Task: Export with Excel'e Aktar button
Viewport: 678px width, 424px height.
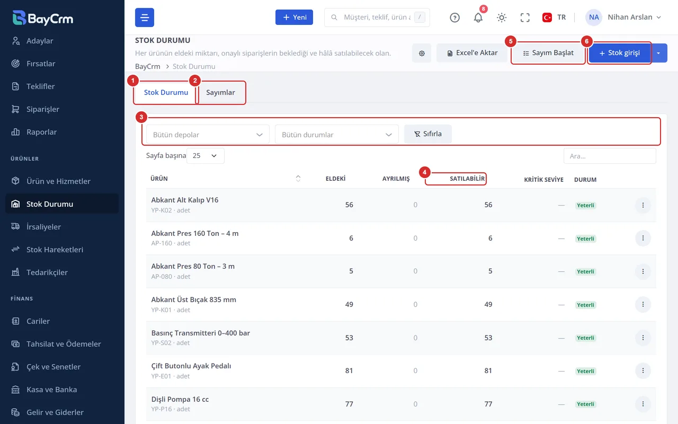Action: pos(471,53)
